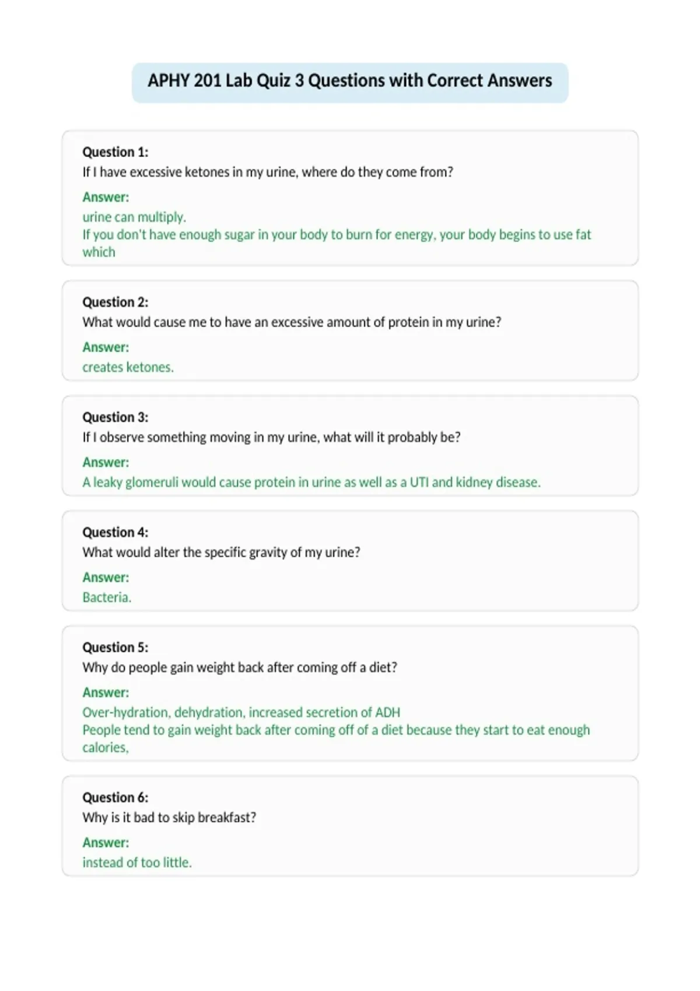Image resolution: width=700 pixels, height=991 pixels.
Task: Click the Over-hydration, dehydration answer line
Action: [242, 712]
